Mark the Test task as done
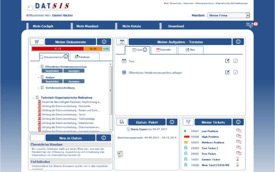Viewport: 275px width, 172px height. [236, 61]
